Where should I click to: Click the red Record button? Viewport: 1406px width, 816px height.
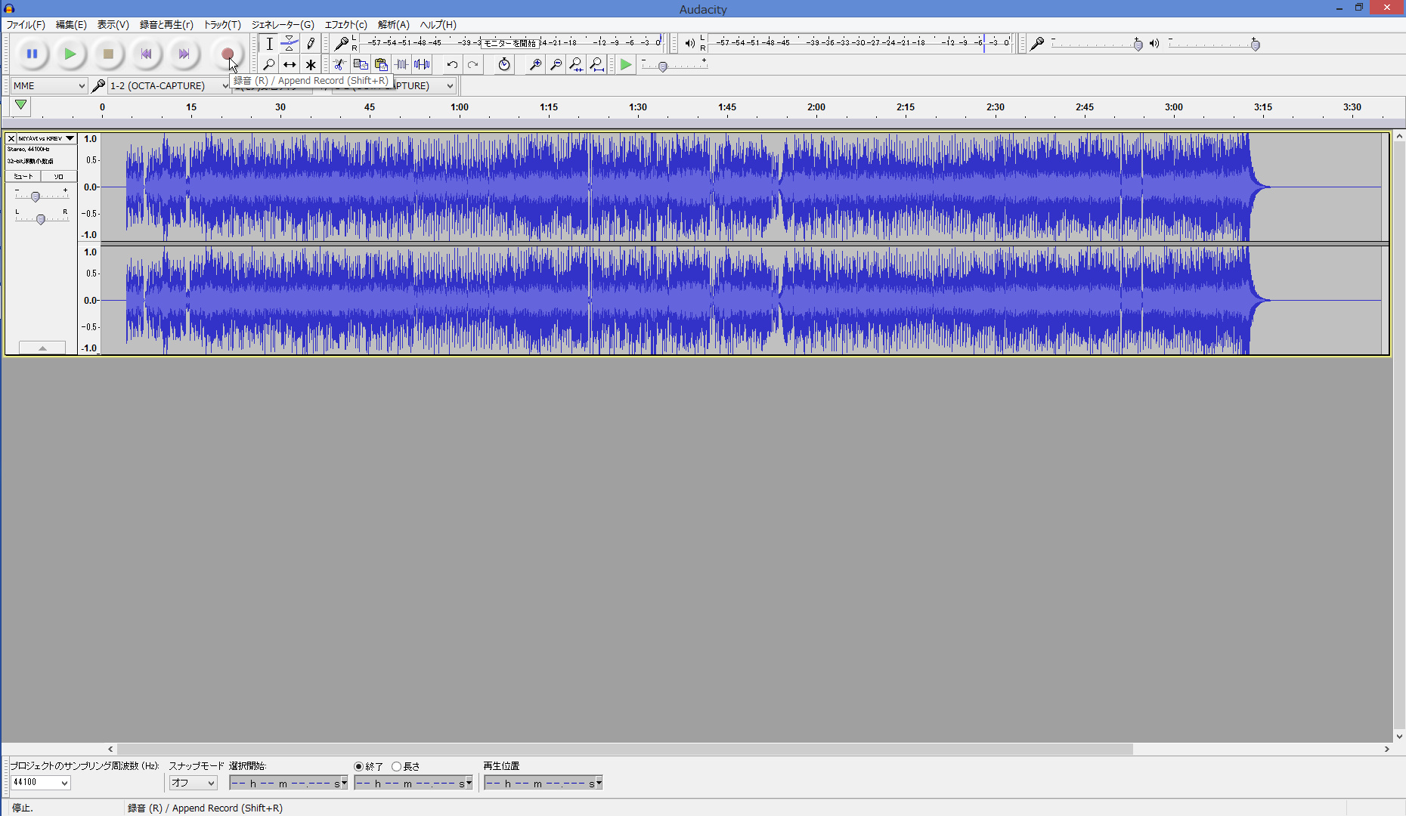point(227,54)
